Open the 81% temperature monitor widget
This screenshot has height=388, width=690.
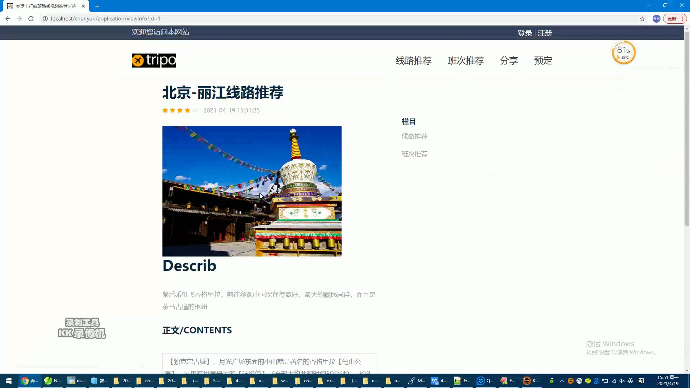pos(624,53)
